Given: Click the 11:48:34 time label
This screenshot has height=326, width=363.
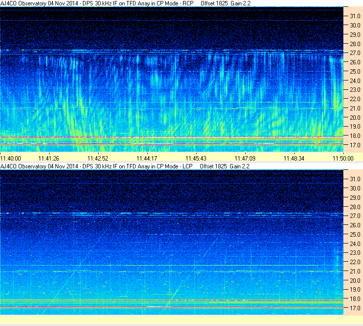Looking at the screenshot, I should coord(294,159).
